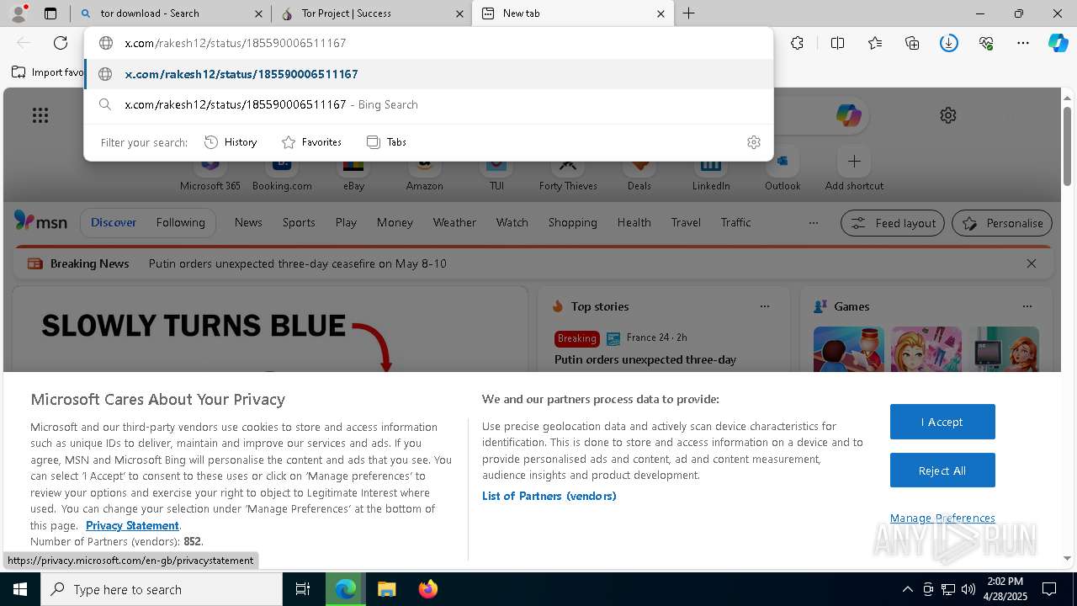Screen dimensions: 1077x606
Task: Open Manage Preferences link
Action: (x=942, y=518)
